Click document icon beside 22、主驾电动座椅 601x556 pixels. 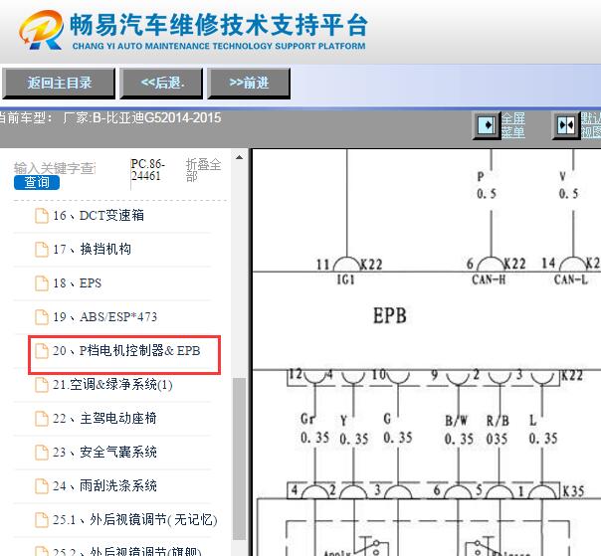tap(42, 419)
